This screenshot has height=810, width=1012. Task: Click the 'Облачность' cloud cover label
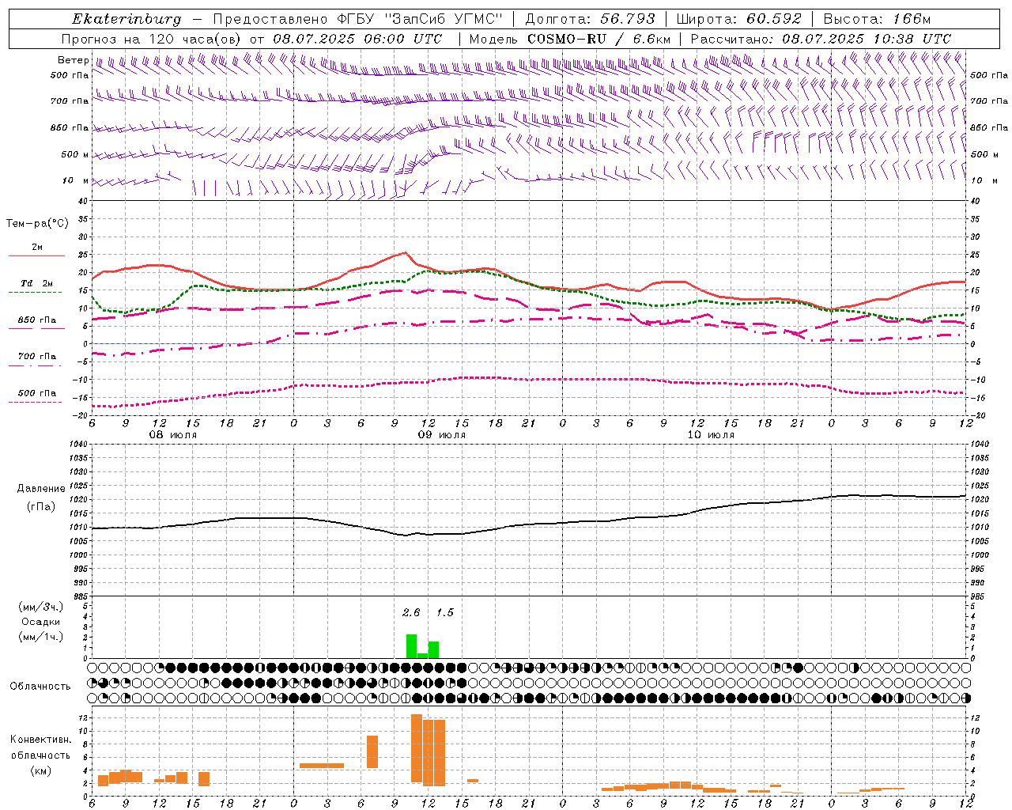[x=40, y=686]
